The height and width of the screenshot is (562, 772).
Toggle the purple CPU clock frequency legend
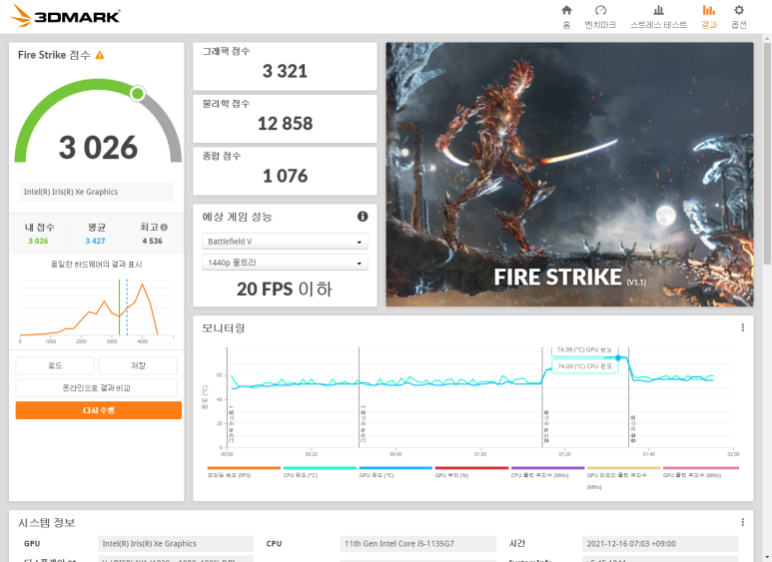(547, 471)
